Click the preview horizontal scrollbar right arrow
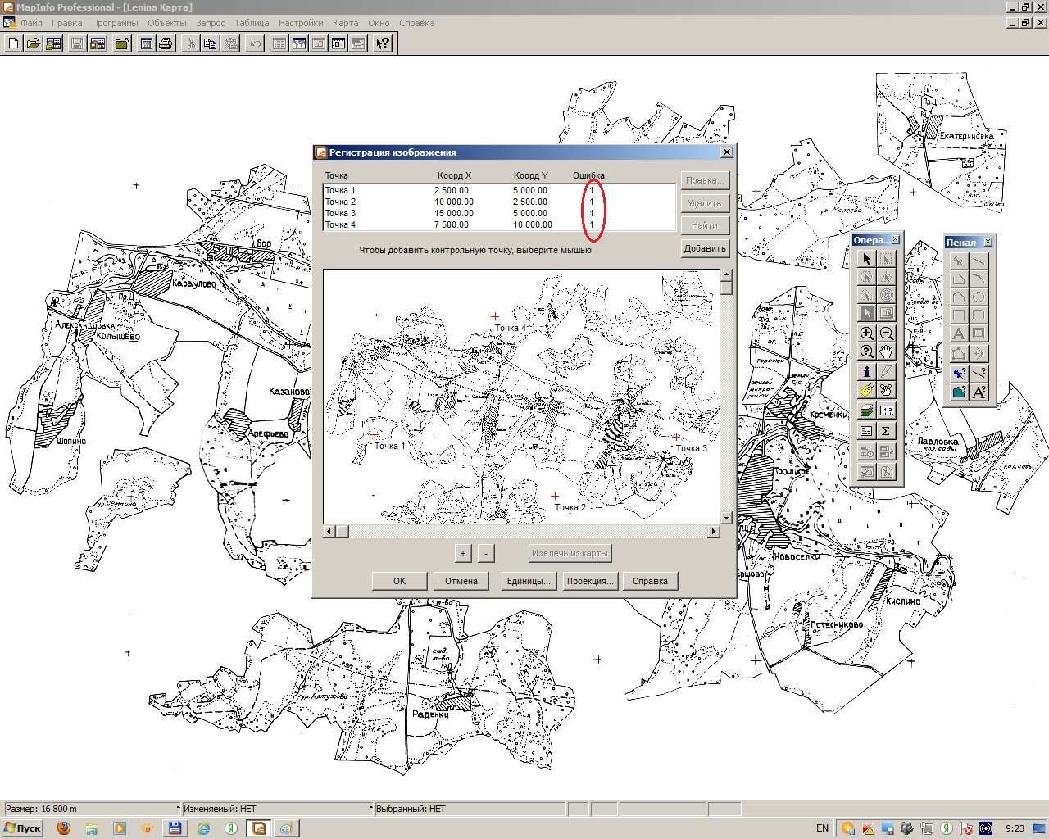 [x=714, y=532]
